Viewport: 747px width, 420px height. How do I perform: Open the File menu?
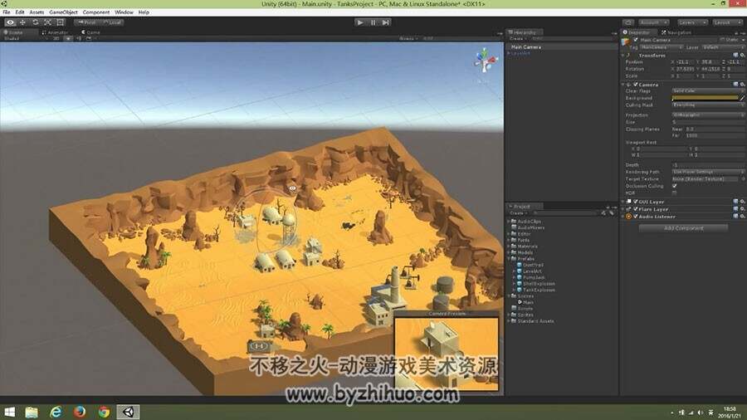(x=7, y=12)
